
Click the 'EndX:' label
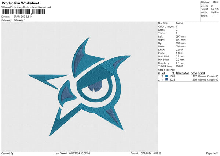161,50
